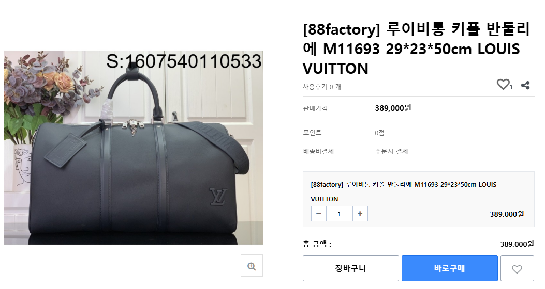545x289 pixels.
Task: Decrease quantity with the minus button
Action: click(x=318, y=214)
